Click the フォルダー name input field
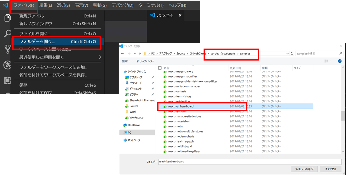The height and width of the screenshot is (175, 346). tap(250, 161)
